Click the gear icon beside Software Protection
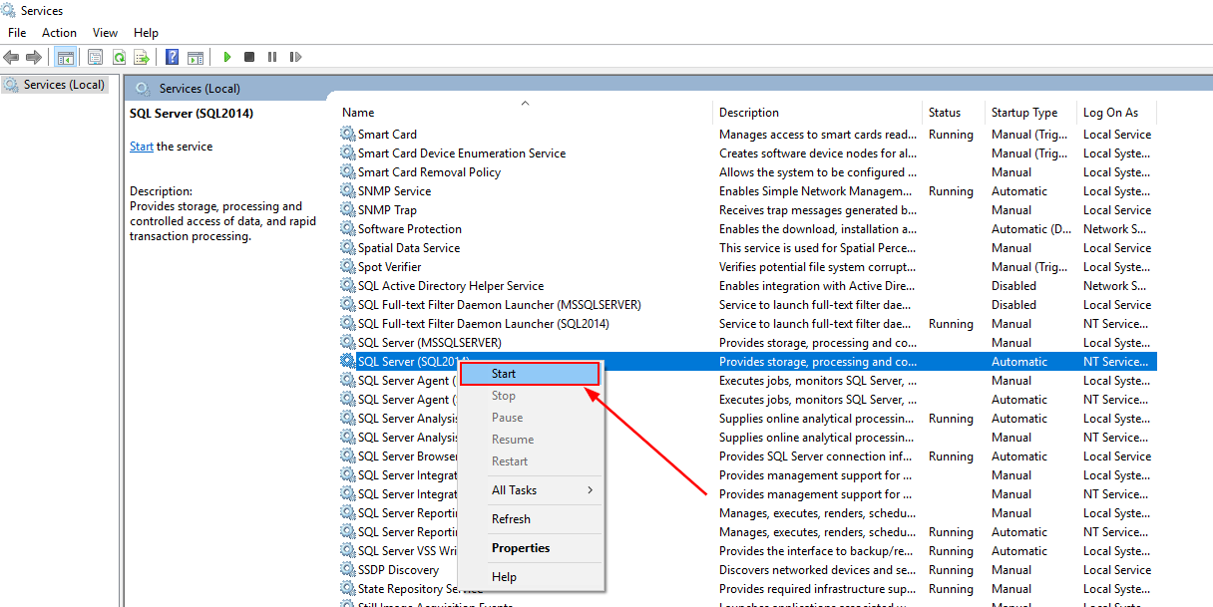Screen dimensions: 1213x607 click(x=348, y=229)
